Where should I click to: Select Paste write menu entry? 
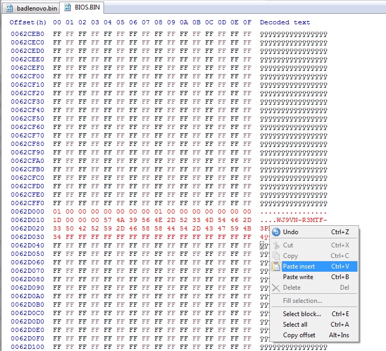314,277
